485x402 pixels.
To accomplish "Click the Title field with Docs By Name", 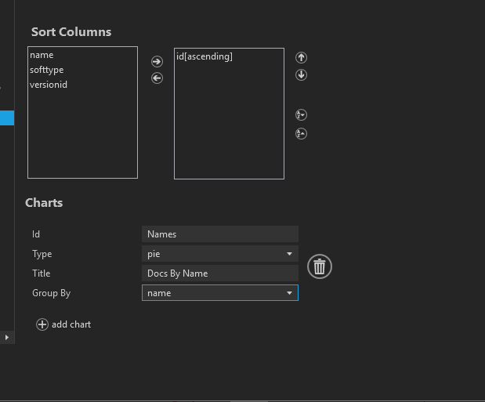I will pyautogui.click(x=220, y=273).
